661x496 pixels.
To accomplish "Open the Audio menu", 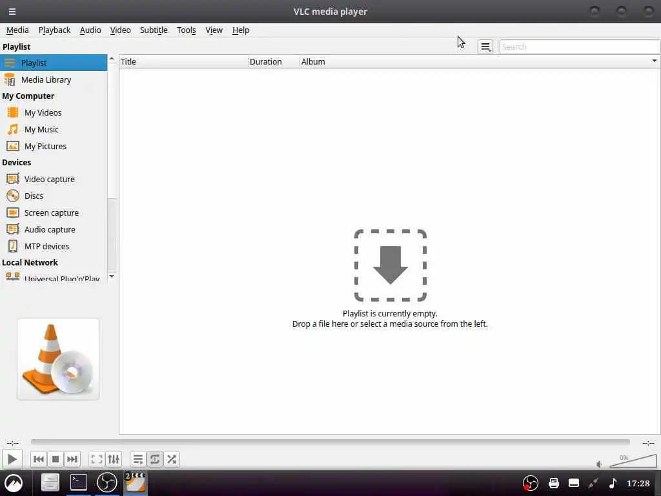I will tap(90, 30).
